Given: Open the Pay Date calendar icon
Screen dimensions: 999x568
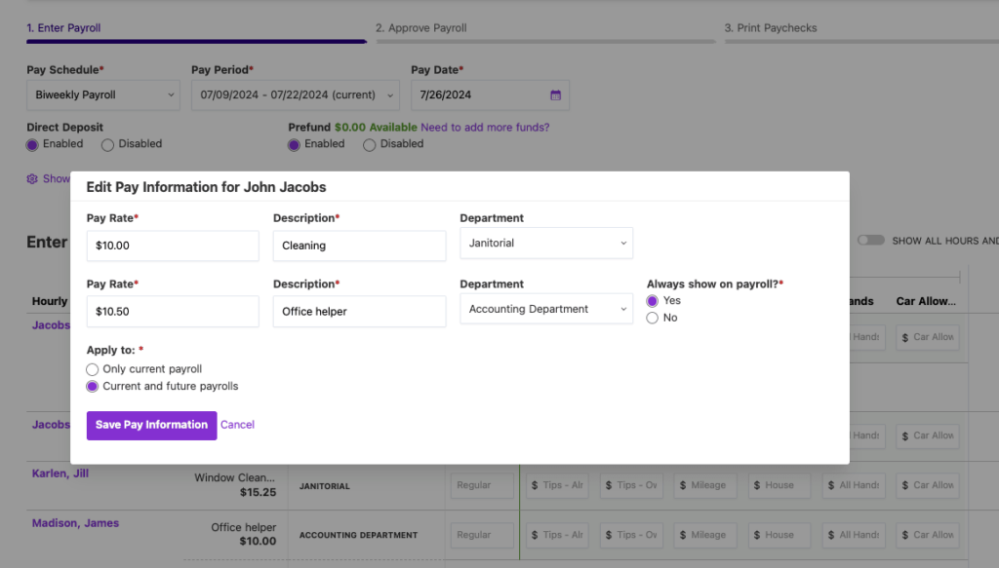Looking at the screenshot, I should [555, 95].
